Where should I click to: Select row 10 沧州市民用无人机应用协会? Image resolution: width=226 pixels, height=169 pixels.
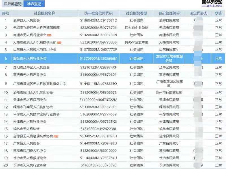(x=33, y=92)
